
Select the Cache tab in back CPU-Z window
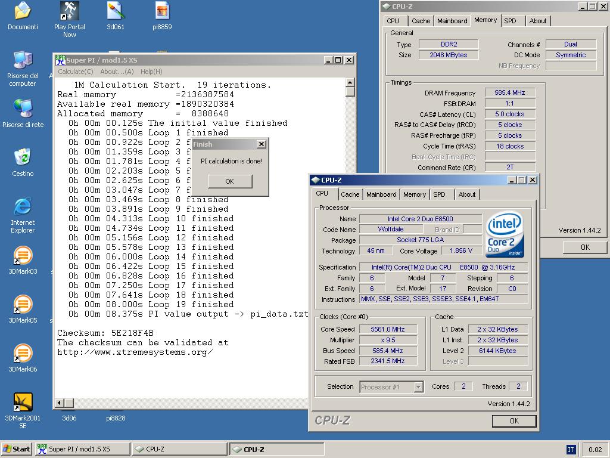(x=421, y=21)
